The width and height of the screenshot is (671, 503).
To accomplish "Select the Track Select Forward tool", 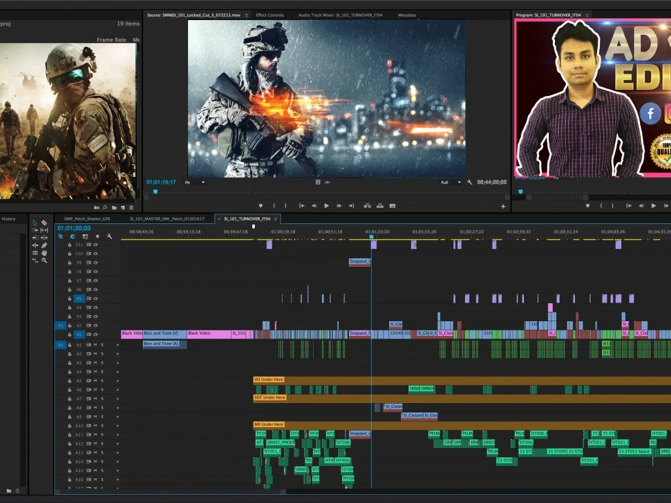I will pyautogui.click(x=35, y=230).
